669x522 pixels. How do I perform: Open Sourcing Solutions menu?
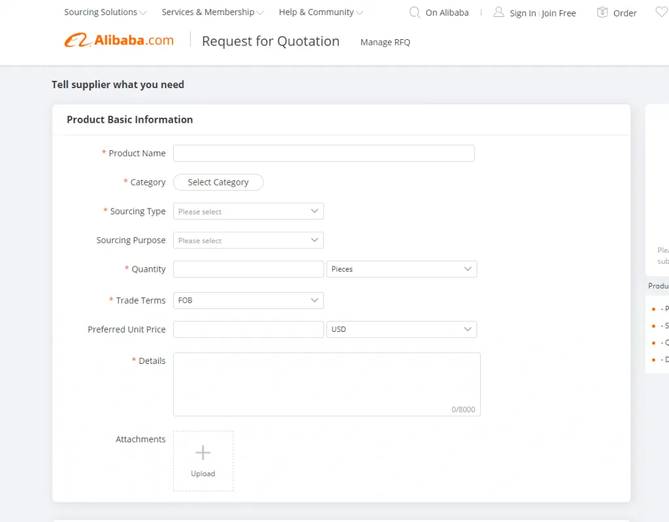click(x=105, y=12)
